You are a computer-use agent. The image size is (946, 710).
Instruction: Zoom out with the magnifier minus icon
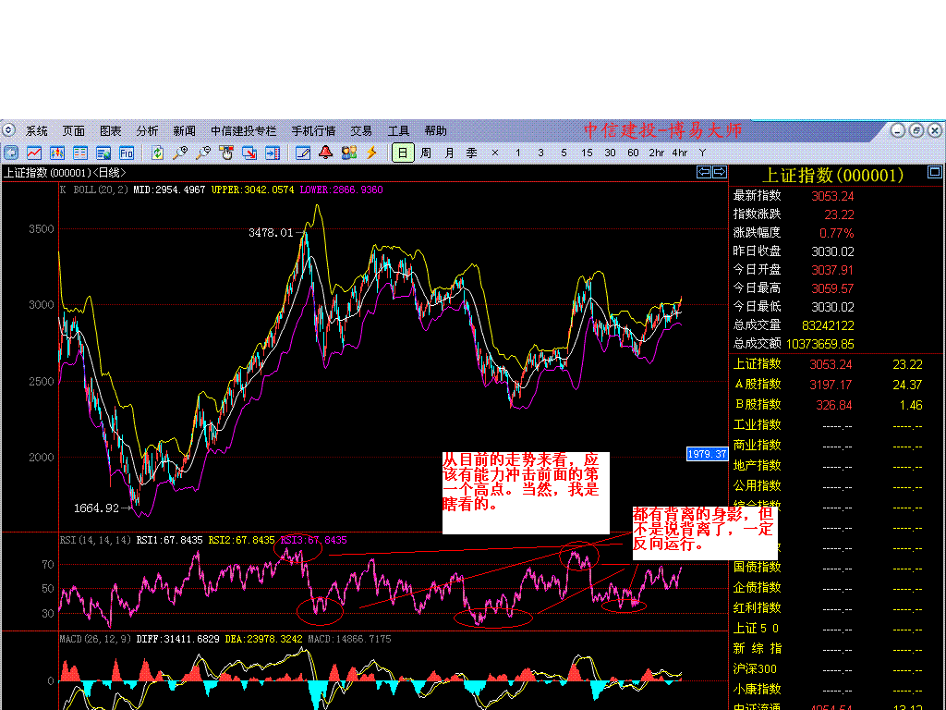[203, 153]
